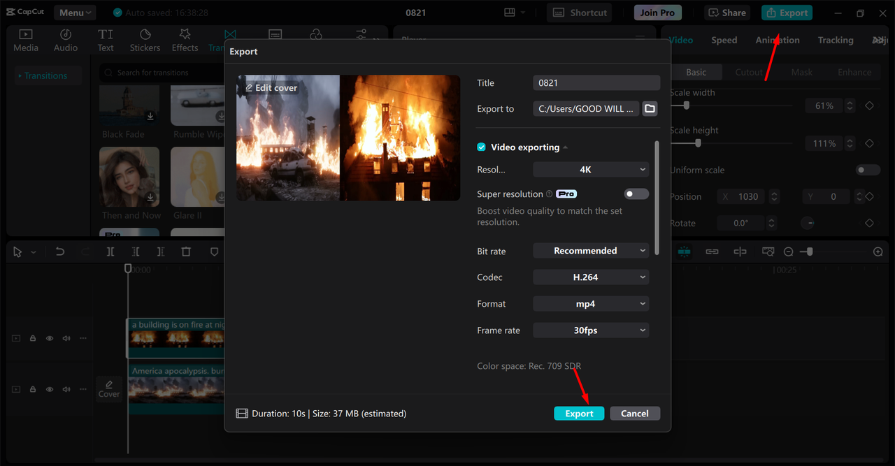Click the Super resolution info icon
895x466 pixels.
tap(549, 194)
